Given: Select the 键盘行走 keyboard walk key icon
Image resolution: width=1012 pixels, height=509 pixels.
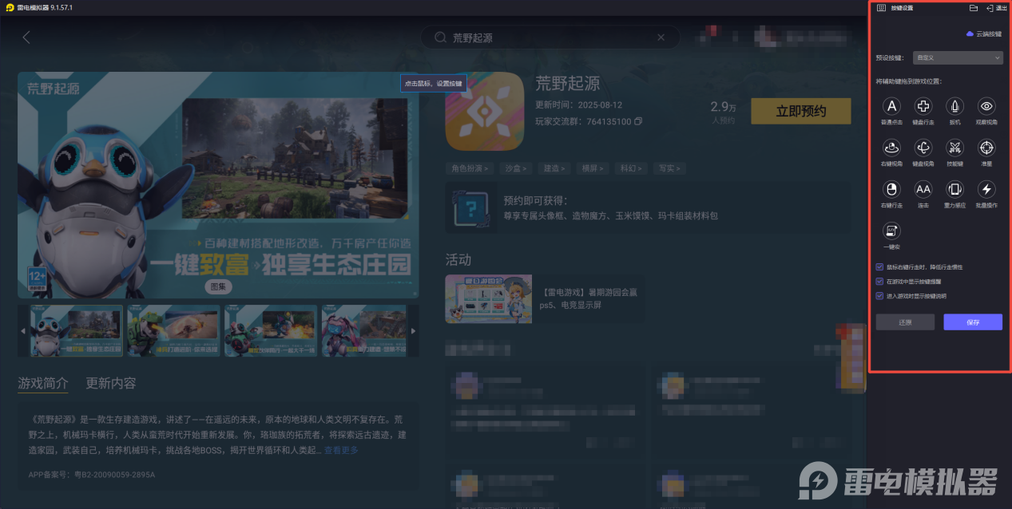Looking at the screenshot, I should coord(924,106).
